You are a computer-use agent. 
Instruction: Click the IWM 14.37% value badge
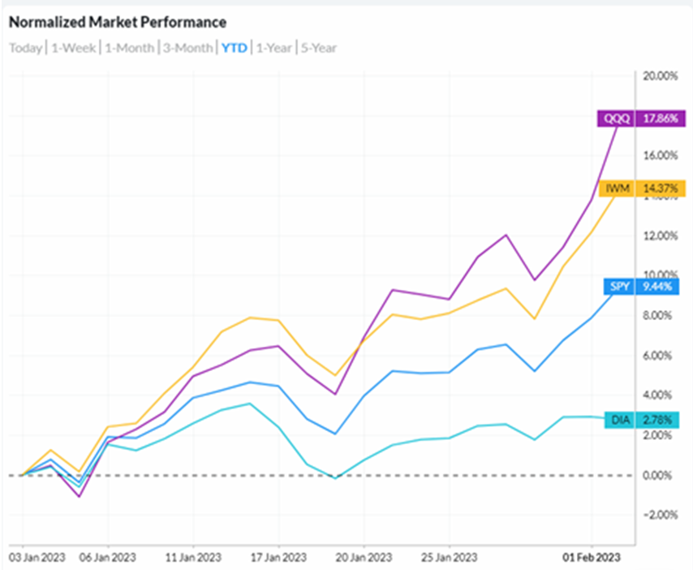(660, 189)
